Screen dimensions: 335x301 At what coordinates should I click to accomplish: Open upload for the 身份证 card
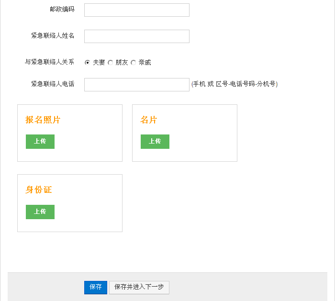[40, 212]
